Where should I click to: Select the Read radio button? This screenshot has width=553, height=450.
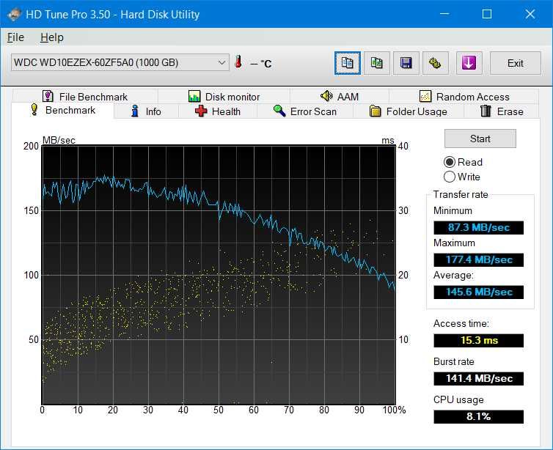pyautogui.click(x=450, y=162)
